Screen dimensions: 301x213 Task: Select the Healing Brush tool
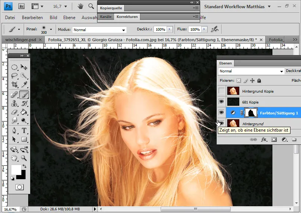pos(14,94)
